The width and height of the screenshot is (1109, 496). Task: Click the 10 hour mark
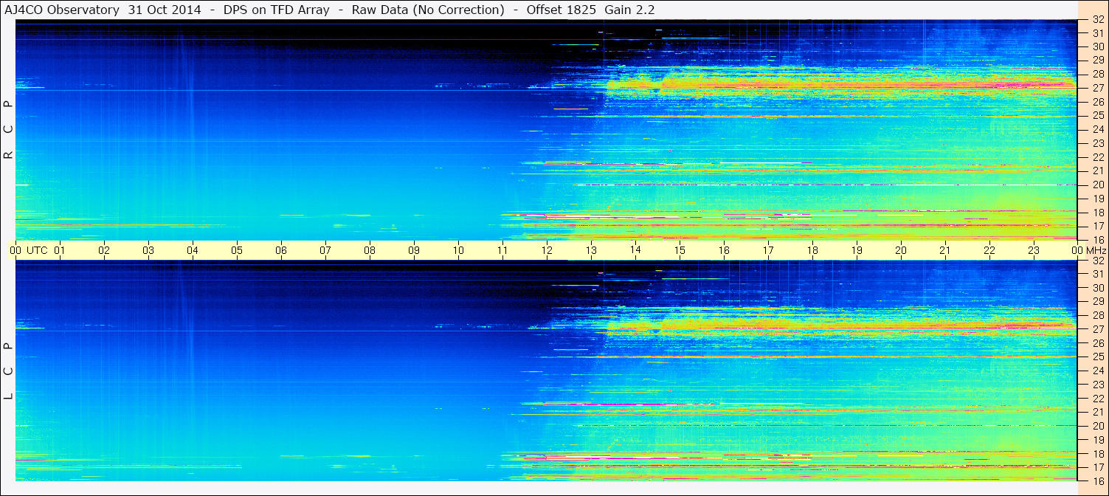click(x=458, y=251)
